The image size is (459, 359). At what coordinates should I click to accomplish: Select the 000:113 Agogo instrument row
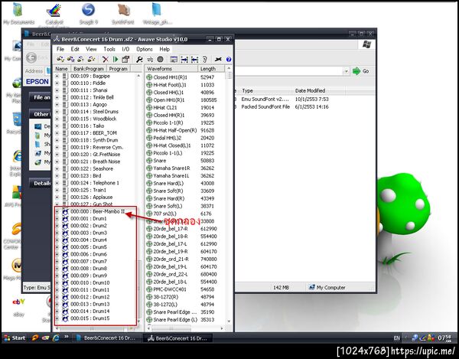coord(89,105)
